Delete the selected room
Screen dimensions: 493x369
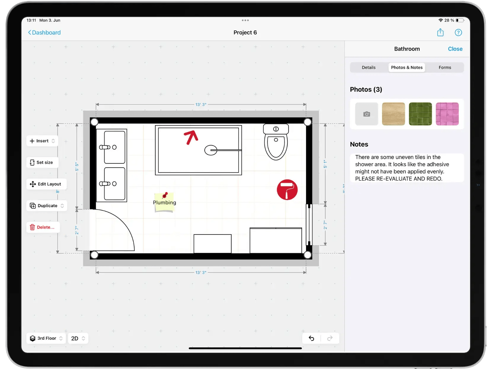click(x=43, y=227)
